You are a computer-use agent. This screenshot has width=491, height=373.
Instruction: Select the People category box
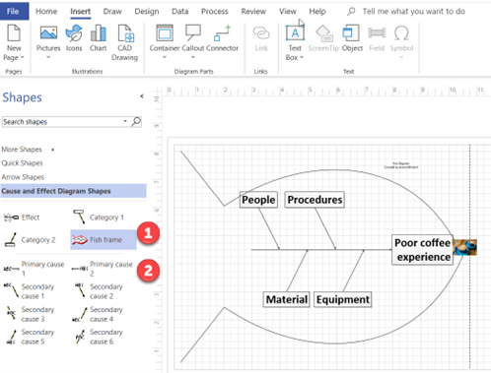[258, 200]
